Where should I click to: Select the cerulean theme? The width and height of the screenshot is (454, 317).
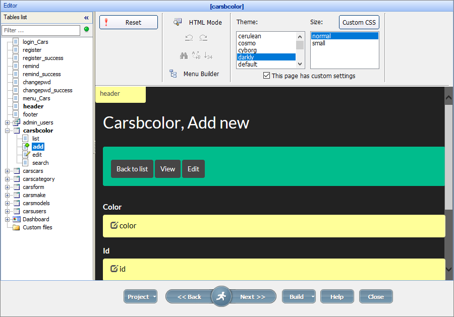click(248, 36)
